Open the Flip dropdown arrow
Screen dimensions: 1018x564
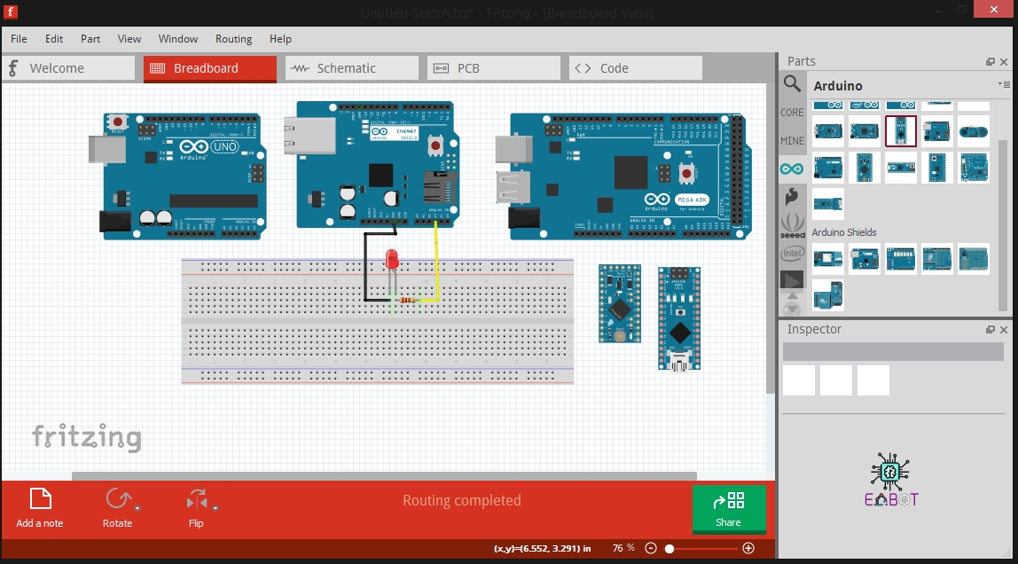[215, 508]
